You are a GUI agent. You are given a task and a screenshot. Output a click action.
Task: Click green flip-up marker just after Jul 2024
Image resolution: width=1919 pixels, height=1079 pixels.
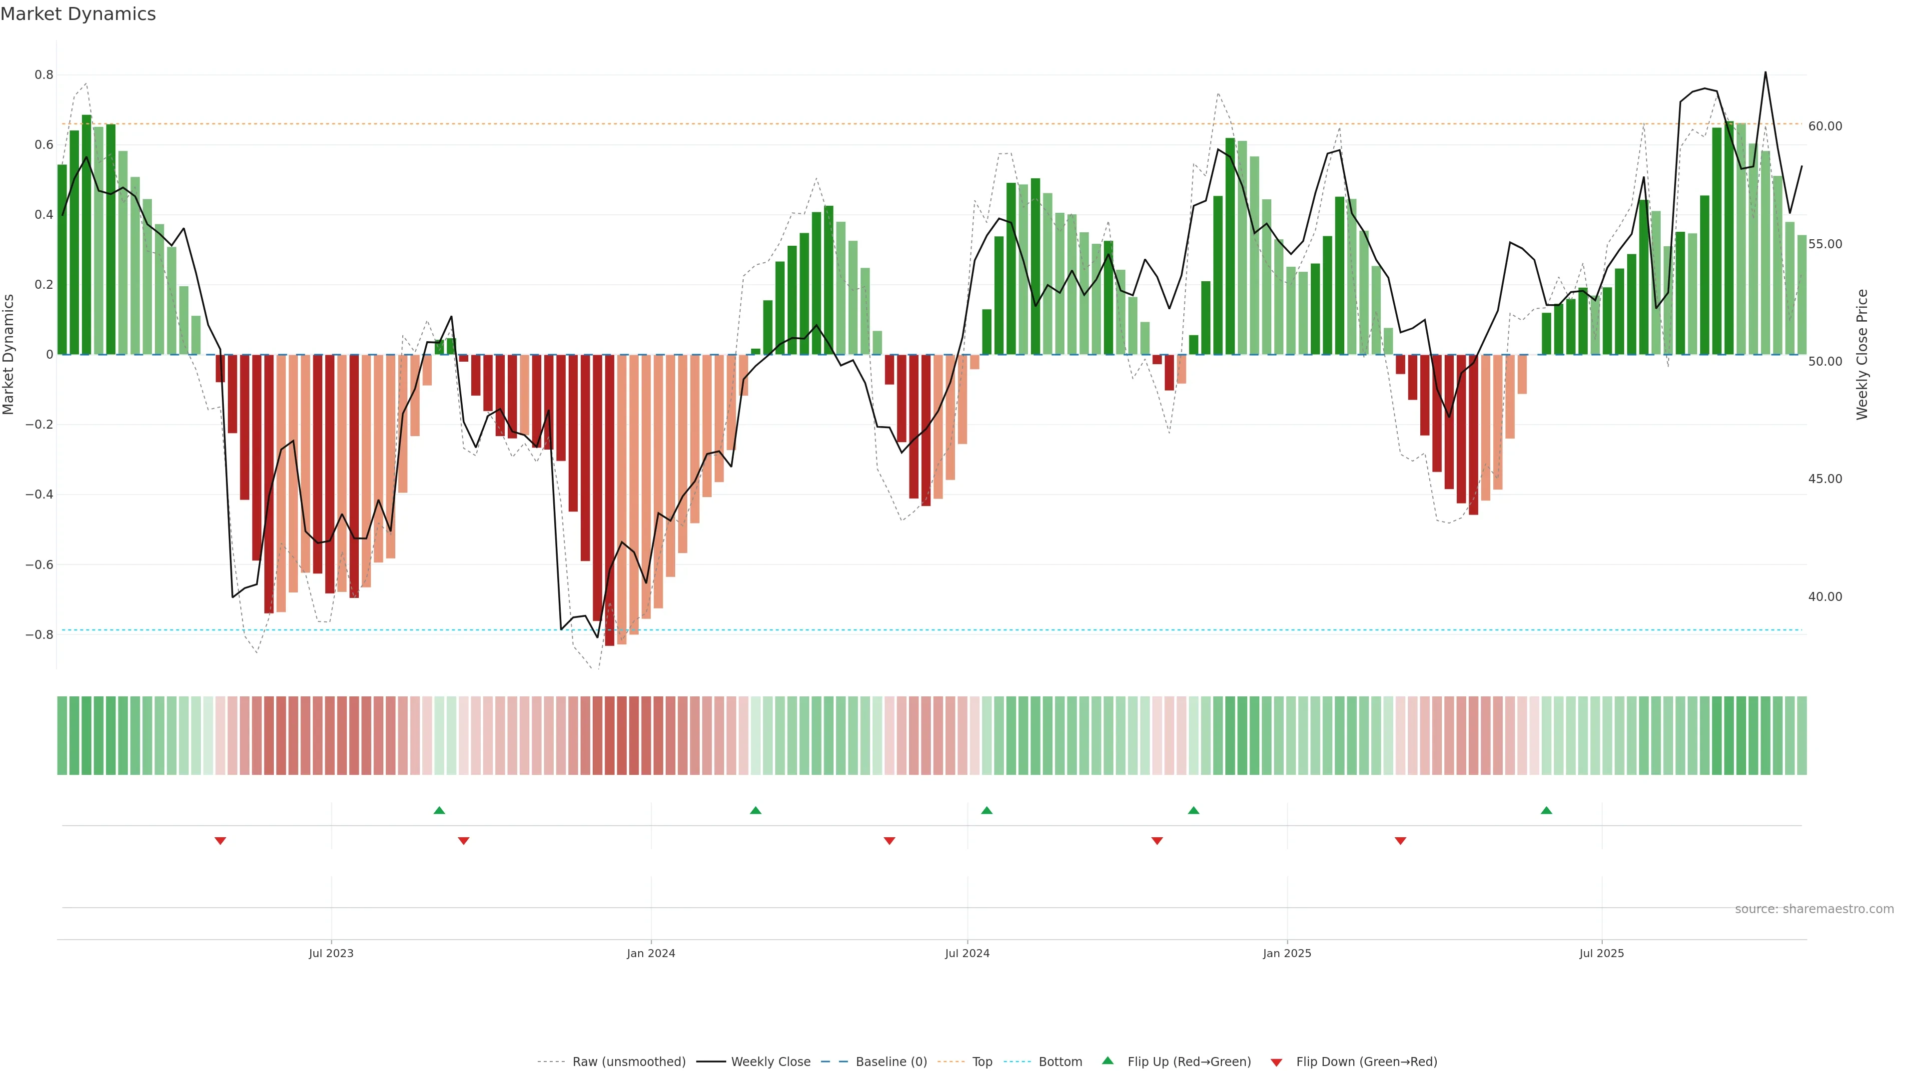coord(987,810)
